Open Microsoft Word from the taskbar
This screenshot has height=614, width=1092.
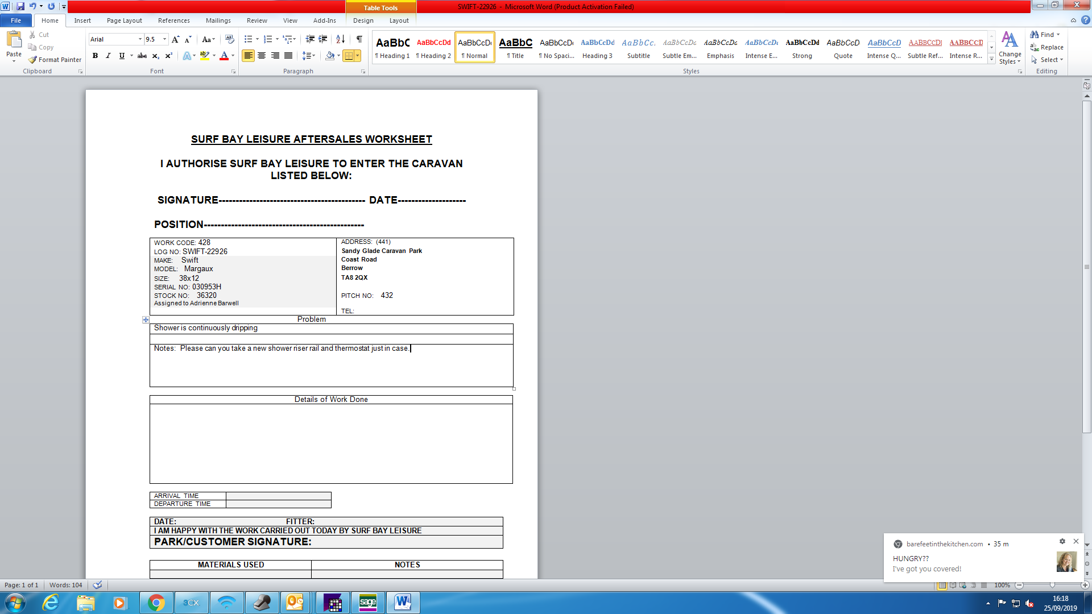tap(403, 603)
